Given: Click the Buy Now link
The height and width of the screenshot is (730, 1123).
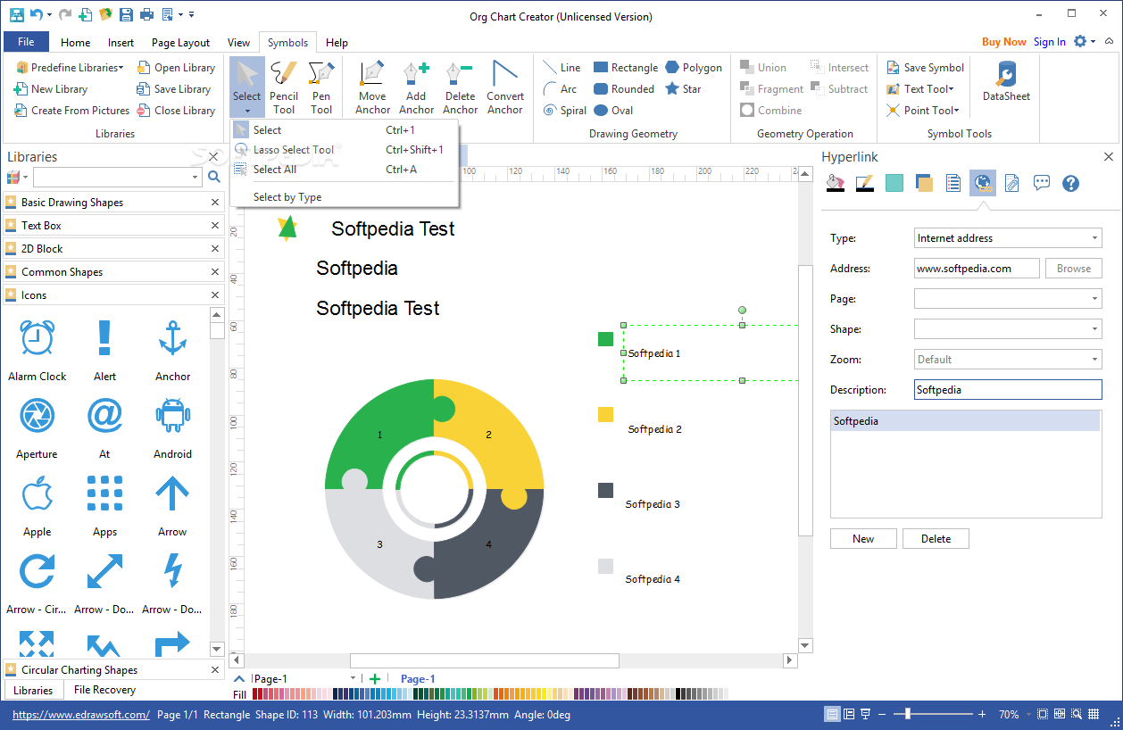Looking at the screenshot, I should point(1004,42).
